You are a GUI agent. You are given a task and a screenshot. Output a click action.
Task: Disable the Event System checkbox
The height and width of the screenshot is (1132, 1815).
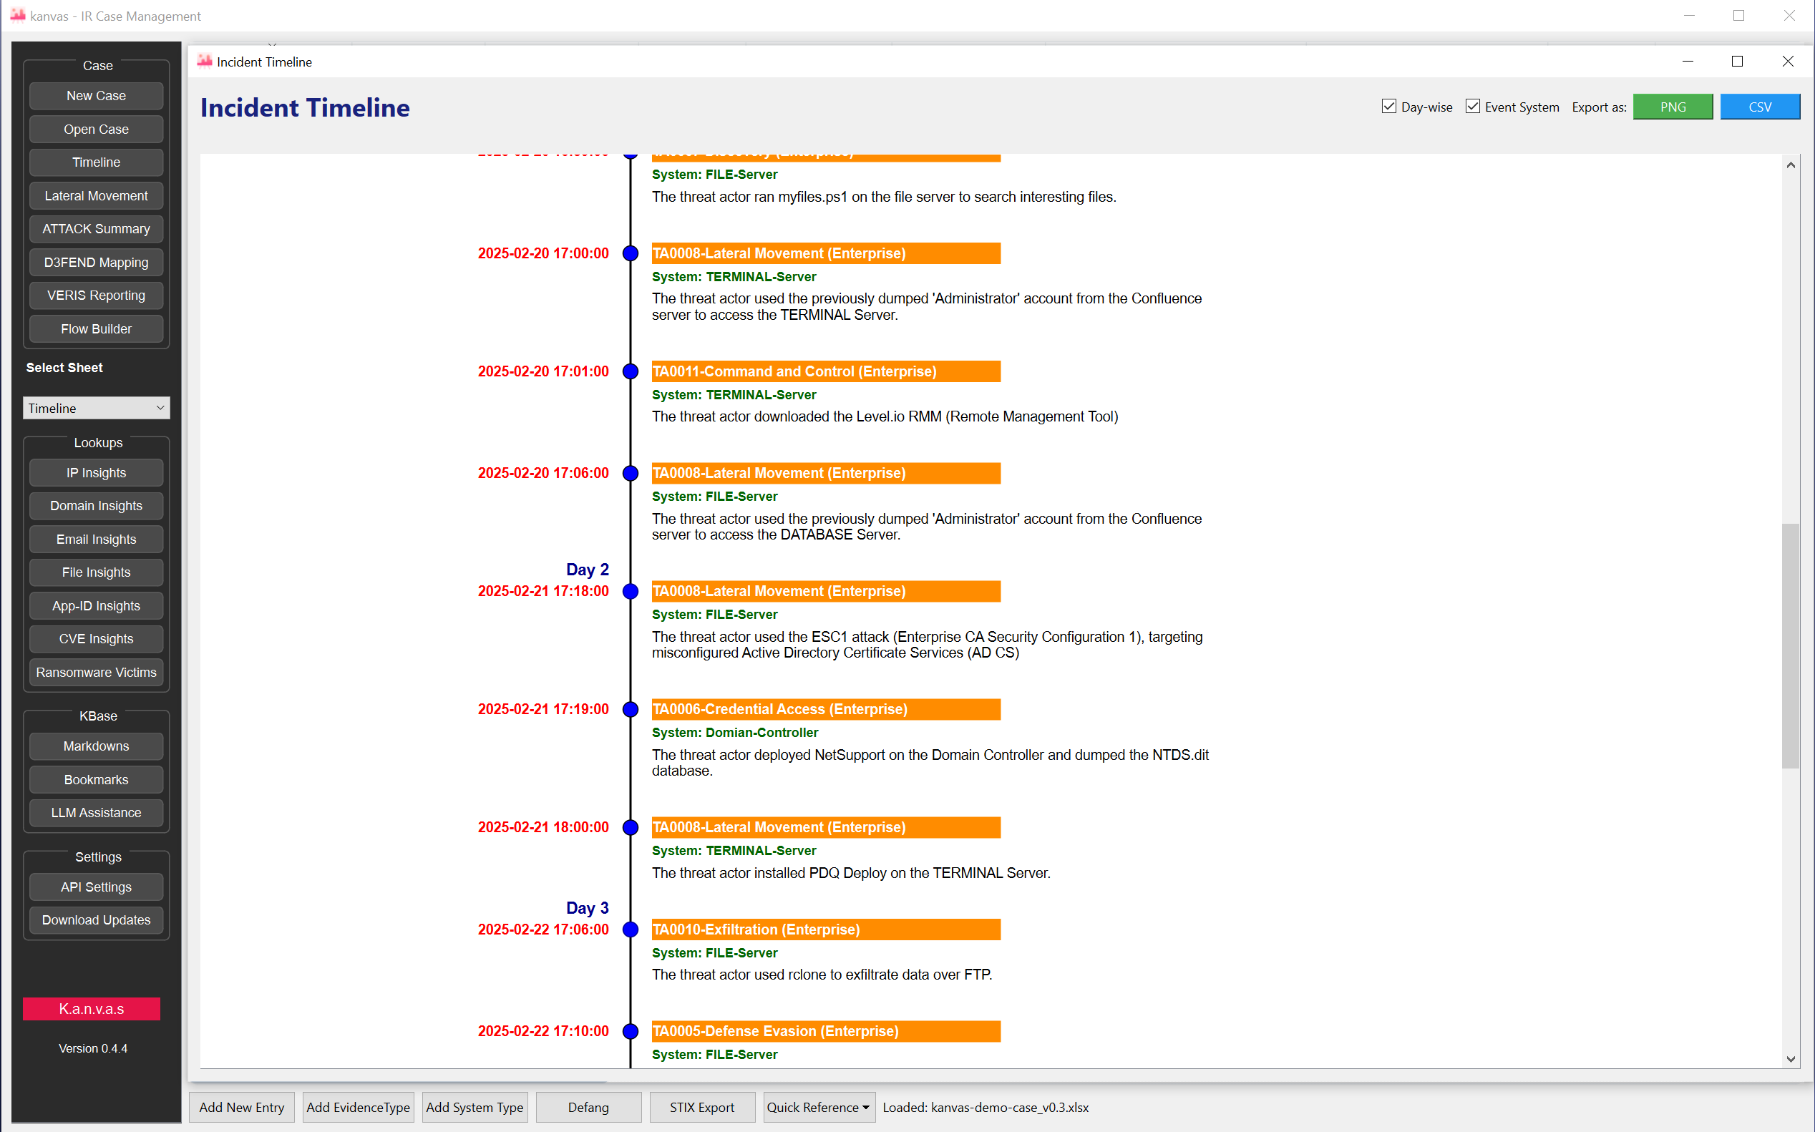(1474, 107)
